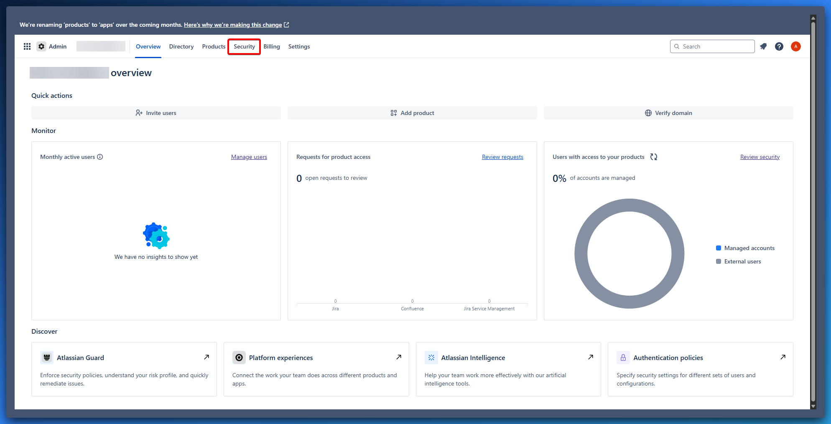Click the Jira label on the chart axis
The height and width of the screenshot is (424, 831).
tap(335, 309)
